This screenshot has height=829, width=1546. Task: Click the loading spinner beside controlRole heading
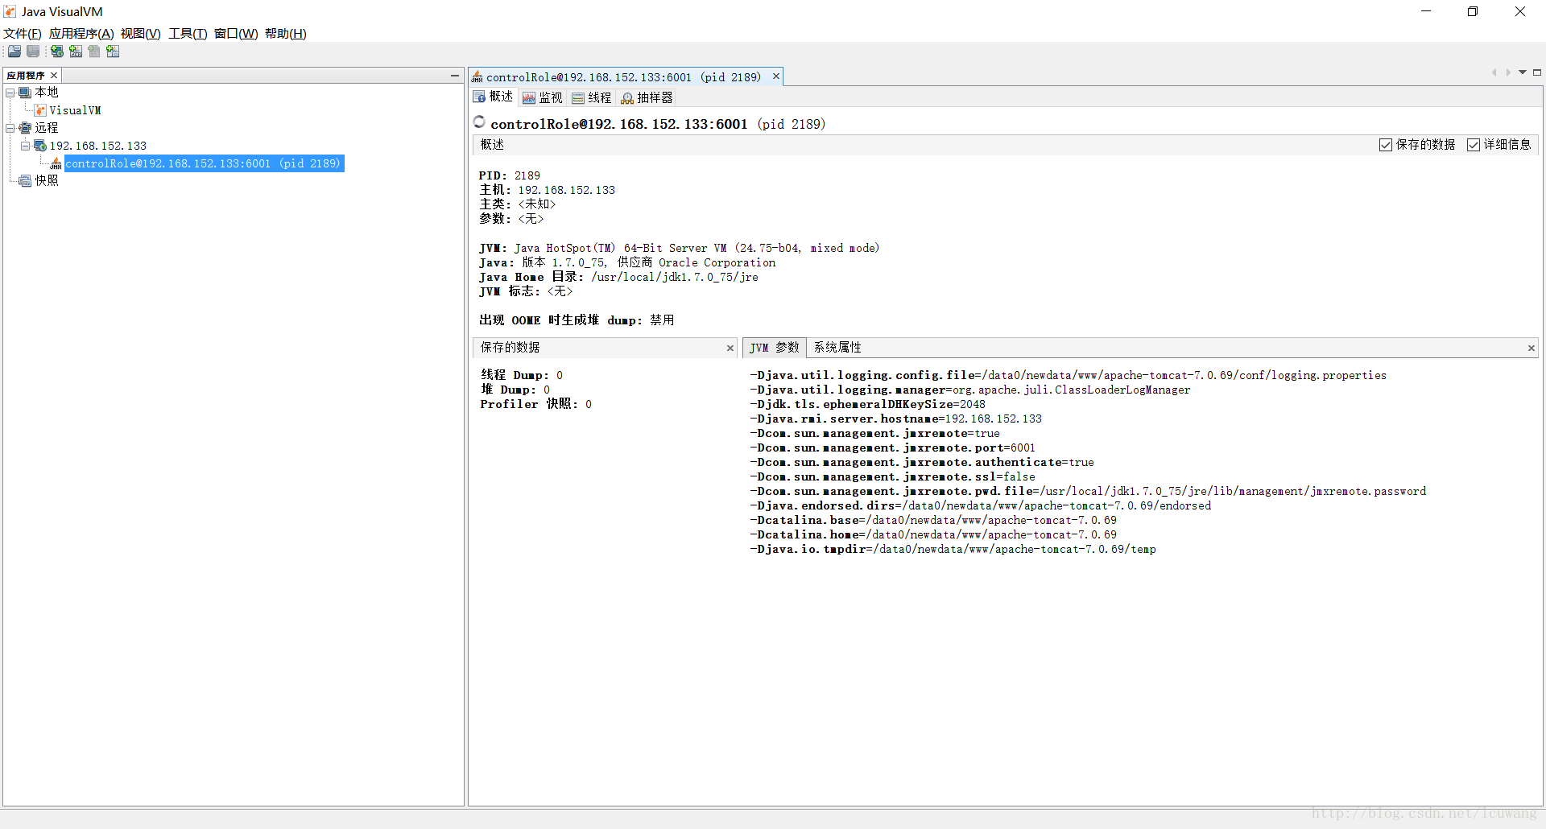coord(480,122)
